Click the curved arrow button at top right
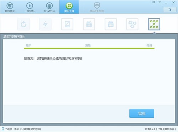 (x=170, y=10)
